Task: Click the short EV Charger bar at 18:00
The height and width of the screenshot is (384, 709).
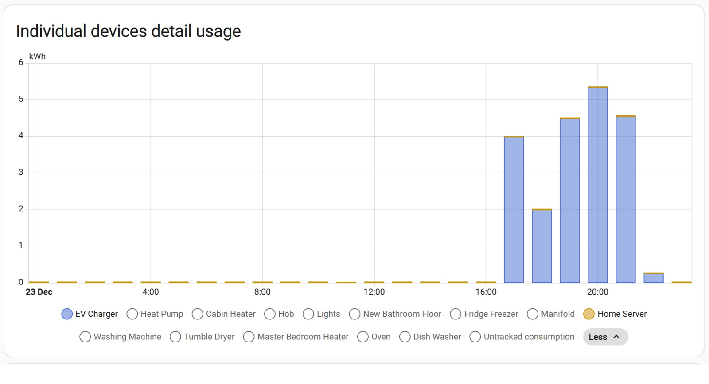Action: (x=542, y=246)
